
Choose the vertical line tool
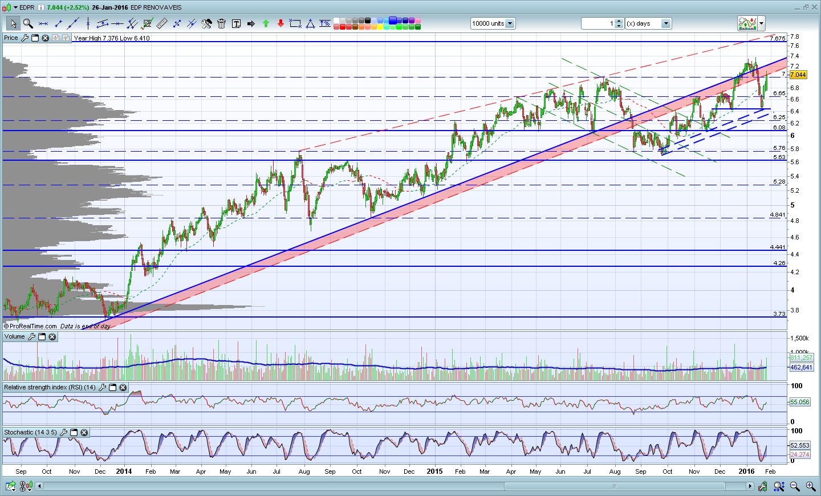point(88,23)
